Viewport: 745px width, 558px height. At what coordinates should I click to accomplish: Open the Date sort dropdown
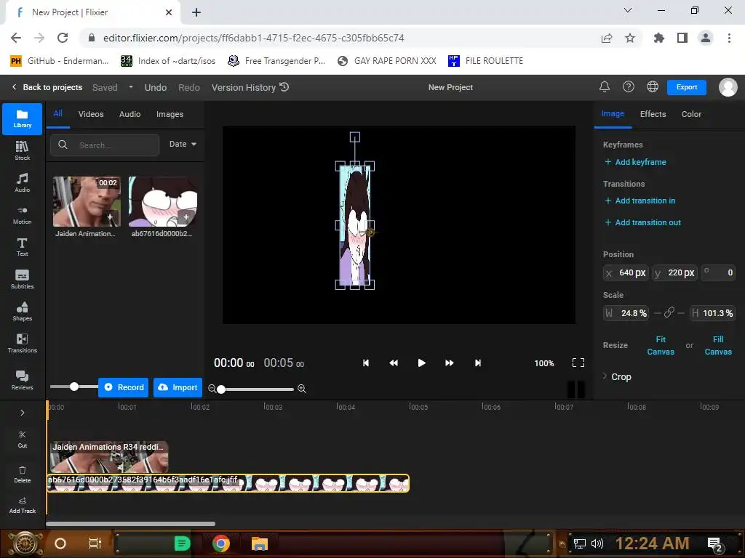point(183,145)
